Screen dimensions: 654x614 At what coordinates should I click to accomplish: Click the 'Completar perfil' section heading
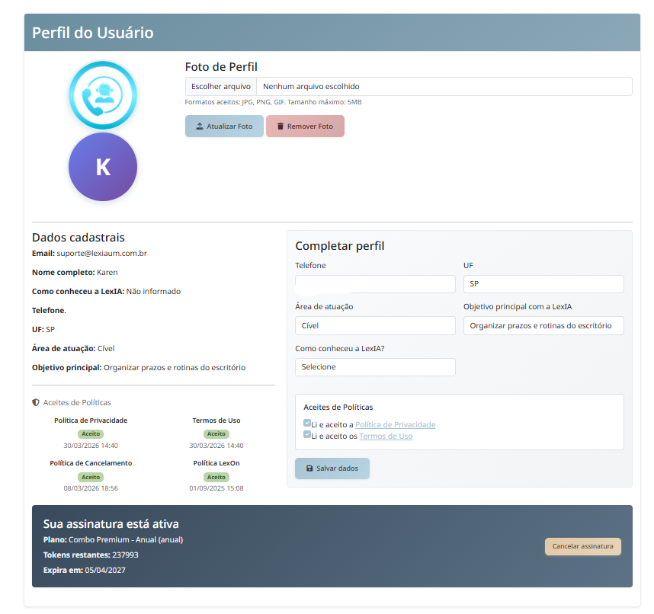[x=338, y=245]
